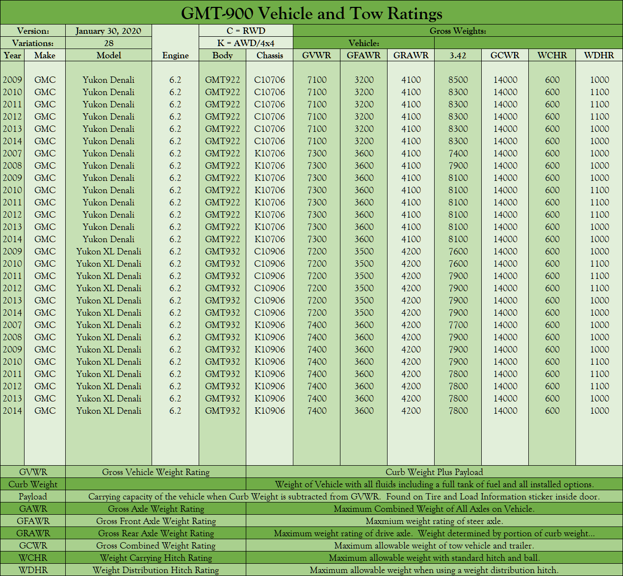623x576 pixels.
Task: Click the title 'GMT-900 Vehicle and Tow Ratings'
Action: [x=311, y=13]
